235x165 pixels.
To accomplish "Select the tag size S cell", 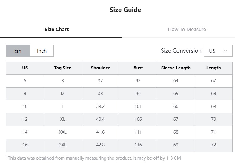I will pos(63,81).
